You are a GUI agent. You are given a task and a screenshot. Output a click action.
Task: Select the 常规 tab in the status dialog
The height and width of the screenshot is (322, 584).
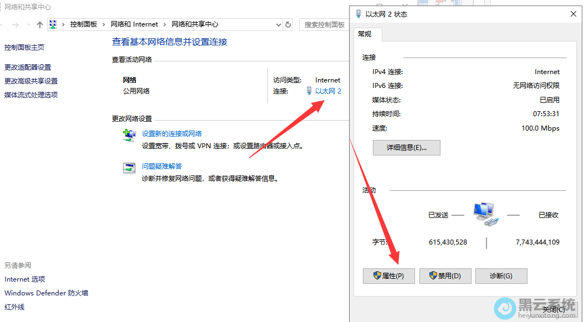click(365, 34)
